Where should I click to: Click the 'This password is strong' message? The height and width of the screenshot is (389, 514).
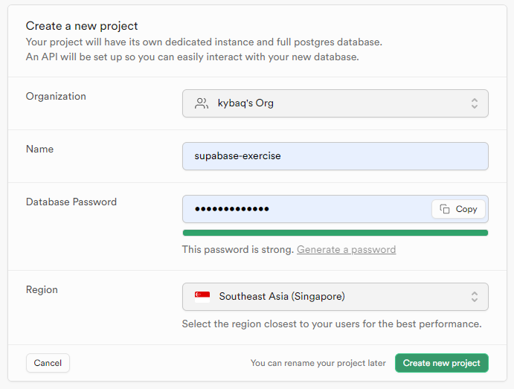pyautogui.click(x=237, y=250)
